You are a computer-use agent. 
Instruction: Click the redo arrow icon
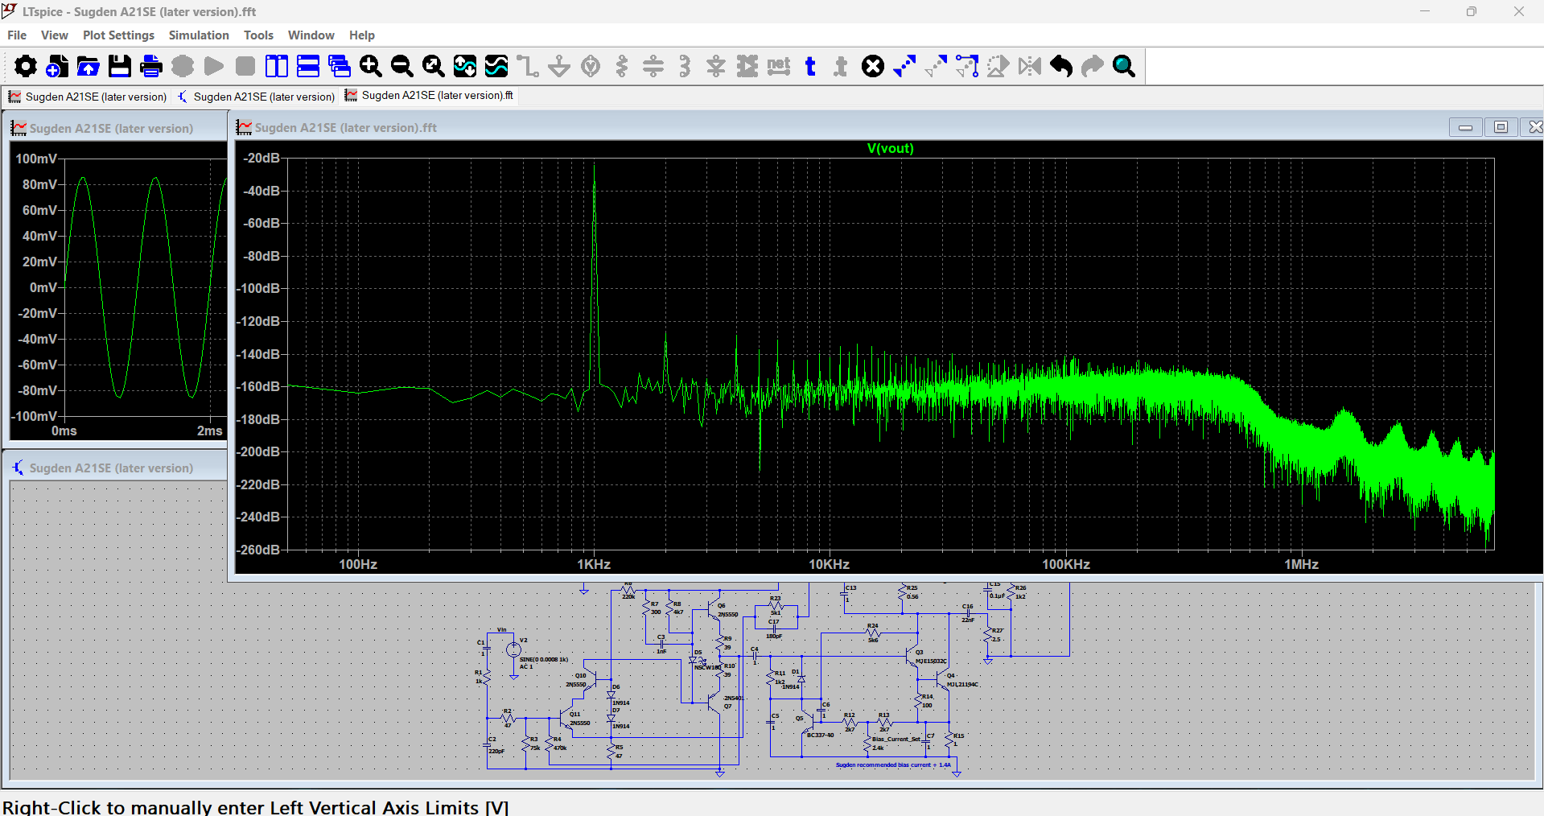tap(1093, 66)
